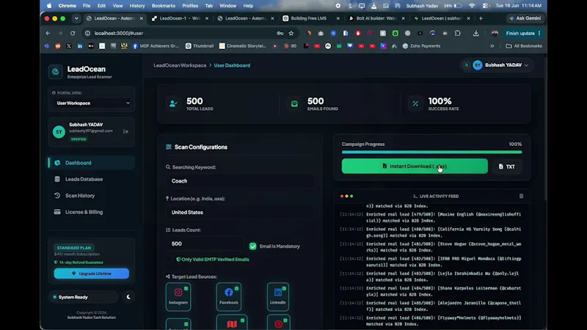
Task: Open Leads Database in the sidebar
Action: [91, 179]
